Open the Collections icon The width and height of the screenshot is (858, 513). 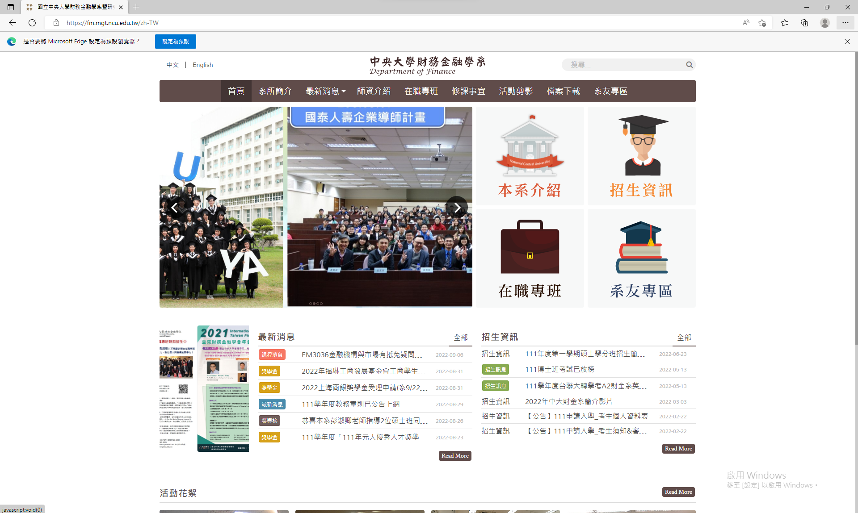(804, 23)
